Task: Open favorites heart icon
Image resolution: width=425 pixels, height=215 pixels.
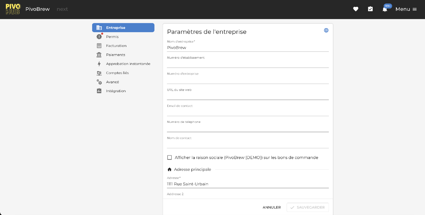Action: (356, 9)
